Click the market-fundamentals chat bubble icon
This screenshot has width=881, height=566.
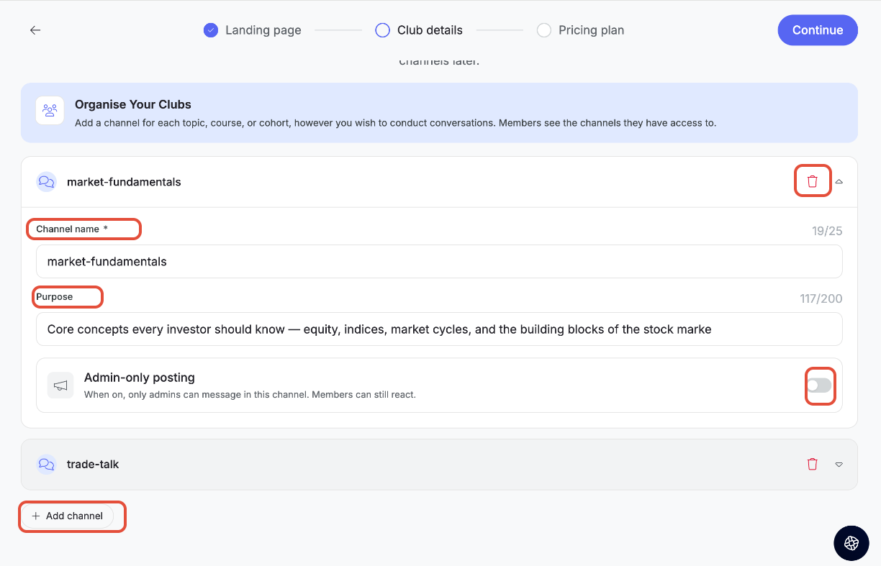coord(47,182)
